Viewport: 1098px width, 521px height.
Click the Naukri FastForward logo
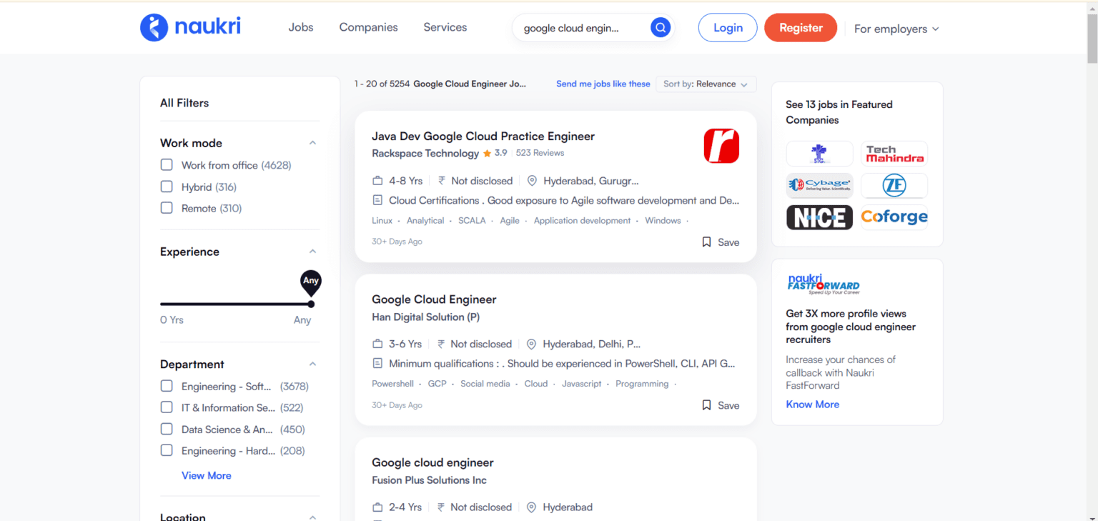[823, 283]
